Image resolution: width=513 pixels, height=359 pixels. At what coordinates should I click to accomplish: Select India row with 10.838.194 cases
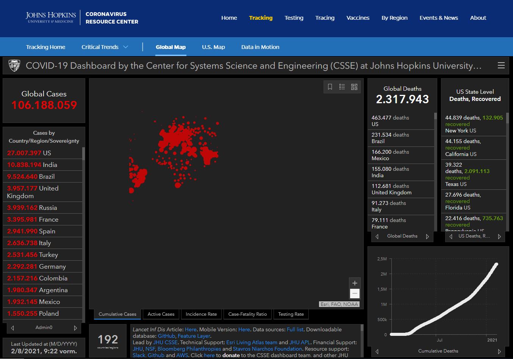tap(42, 165)
